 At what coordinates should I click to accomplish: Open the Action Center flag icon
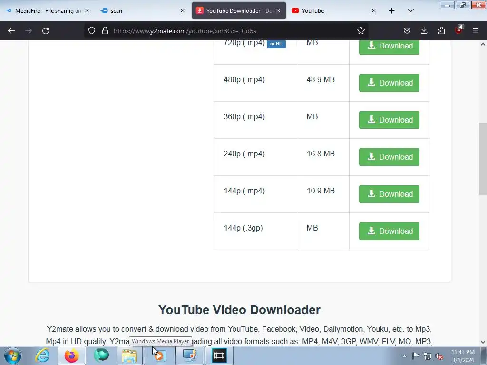tap(416, 356)
